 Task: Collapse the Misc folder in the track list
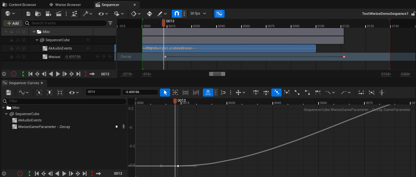[34, 32]
